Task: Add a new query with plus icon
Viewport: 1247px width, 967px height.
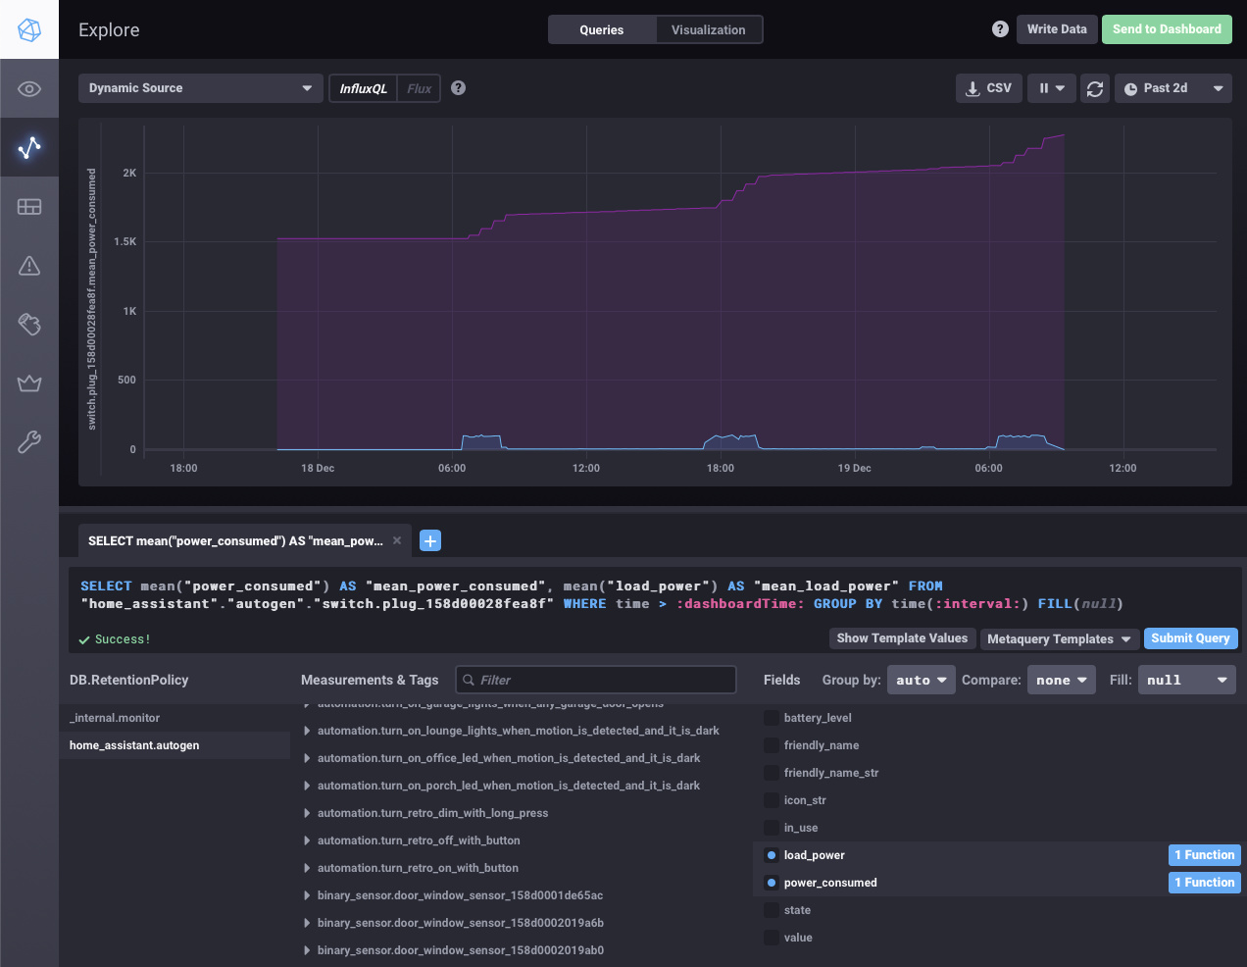Action: click(x=429, y=540)
